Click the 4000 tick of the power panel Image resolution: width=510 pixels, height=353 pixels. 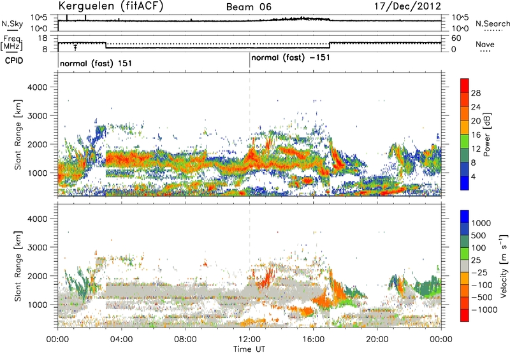(37, 87)
